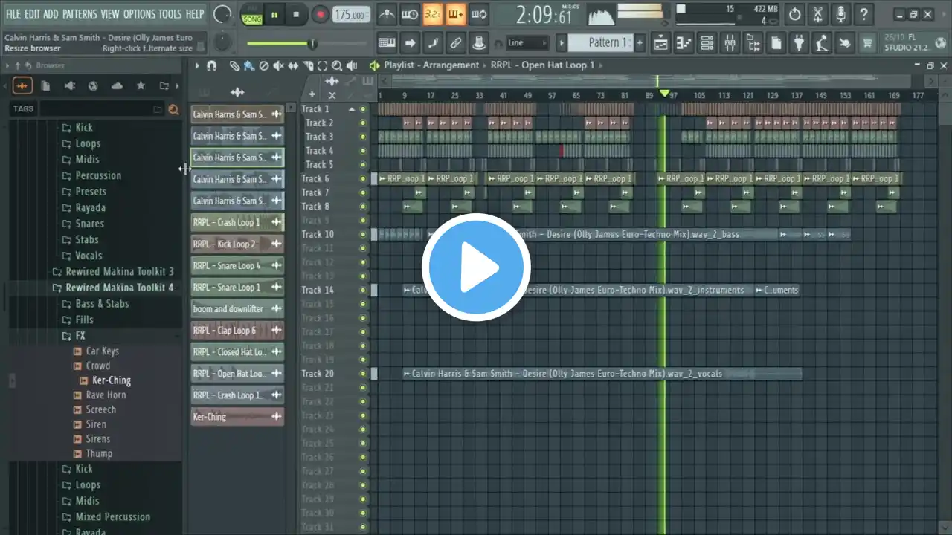Click the microphone recording icon
The image size is (952, 535).
point(841,14)
